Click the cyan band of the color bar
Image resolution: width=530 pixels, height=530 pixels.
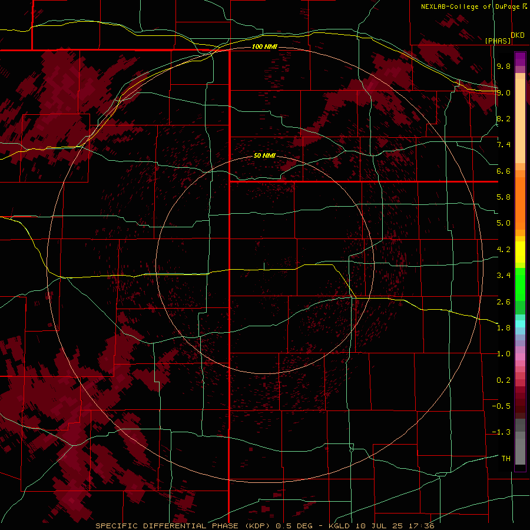coord(520,323)
